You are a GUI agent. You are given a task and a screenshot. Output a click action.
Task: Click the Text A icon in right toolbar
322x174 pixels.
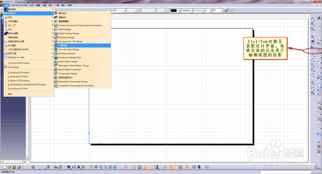[319, 119]
